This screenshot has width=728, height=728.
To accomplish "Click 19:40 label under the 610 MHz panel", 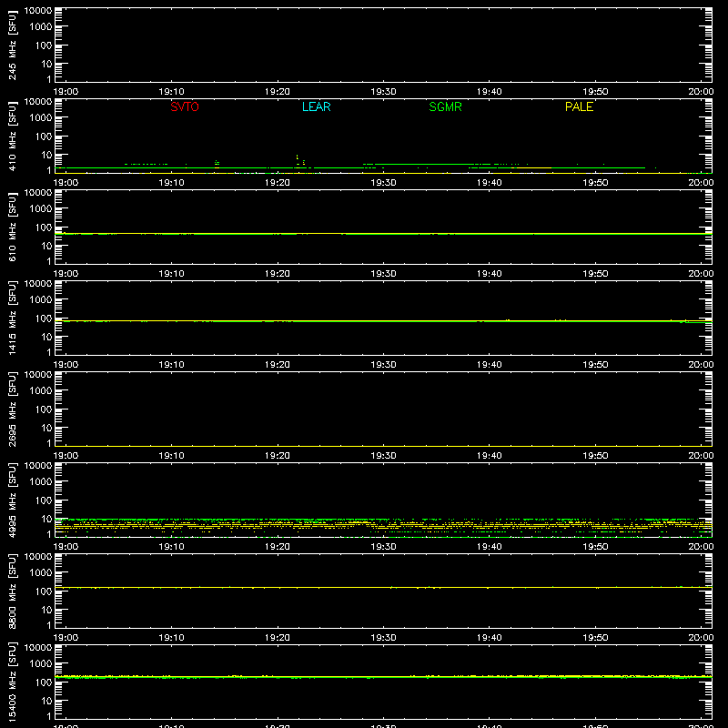I will (489, 274).
